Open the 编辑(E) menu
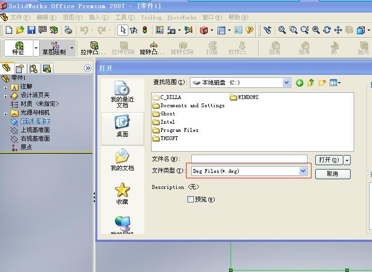 coord(46,17)
